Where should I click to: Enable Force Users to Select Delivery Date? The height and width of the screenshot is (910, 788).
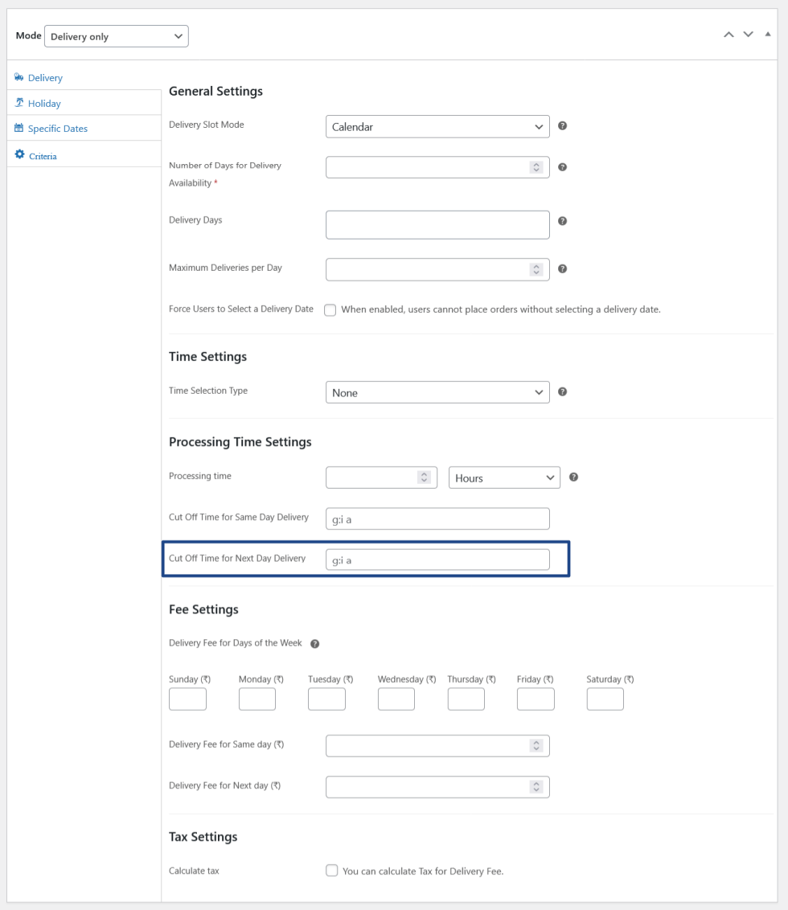coord(330,310)
